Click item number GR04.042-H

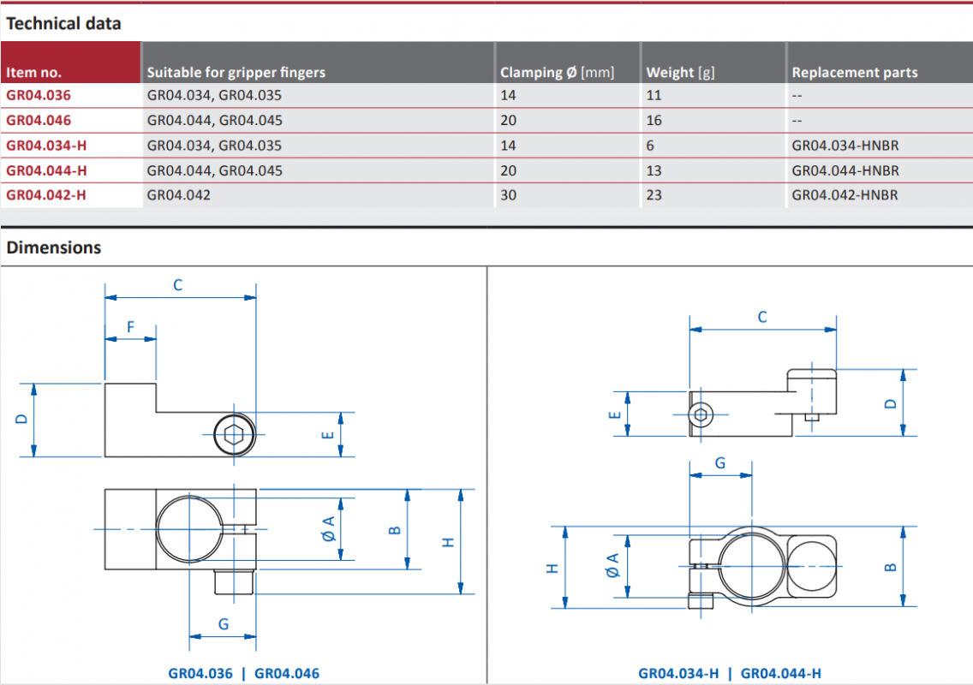46,195
